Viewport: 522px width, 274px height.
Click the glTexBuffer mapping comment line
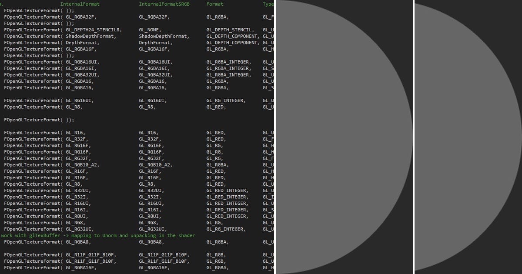click(x=97, y=235)
